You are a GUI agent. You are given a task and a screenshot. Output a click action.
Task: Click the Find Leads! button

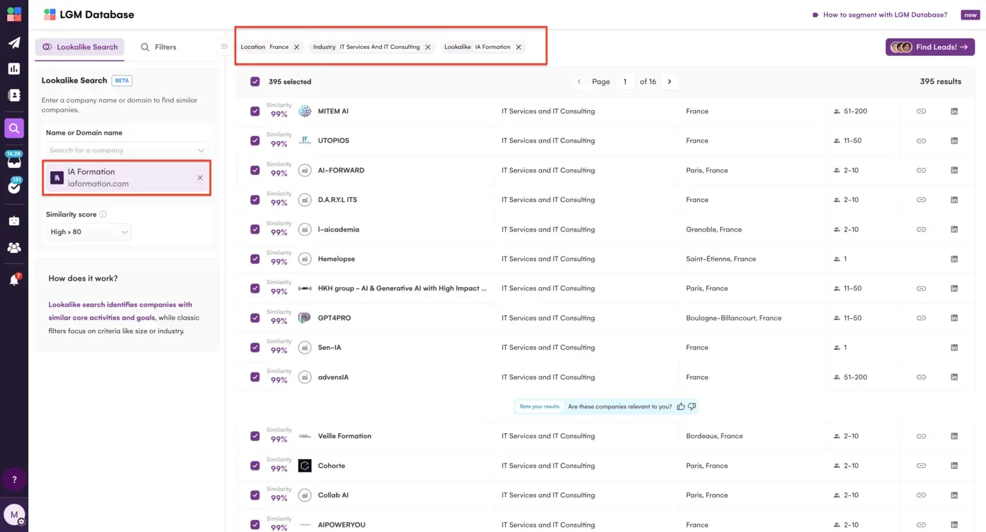pos(930,47)
